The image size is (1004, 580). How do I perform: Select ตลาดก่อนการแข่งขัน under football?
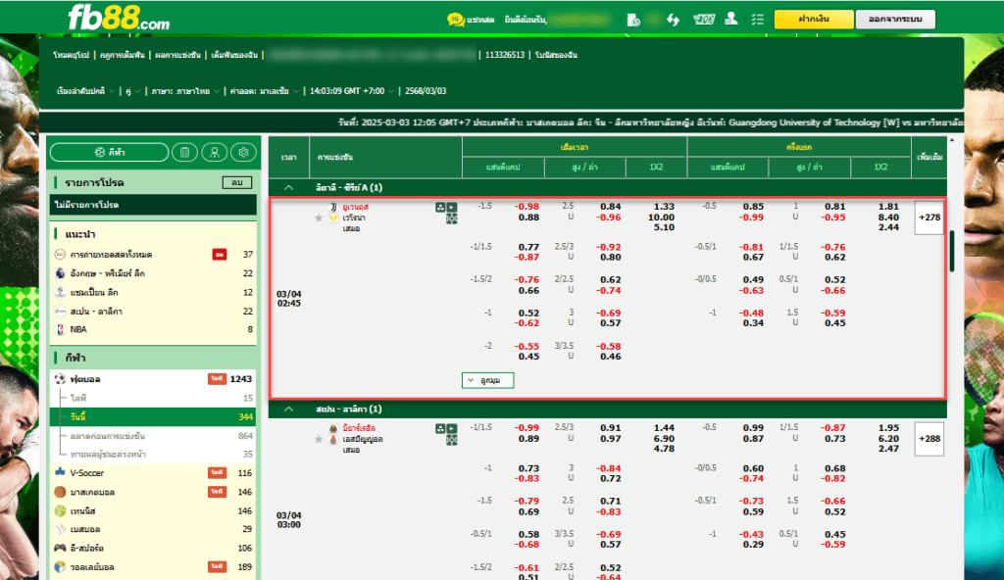153,436
